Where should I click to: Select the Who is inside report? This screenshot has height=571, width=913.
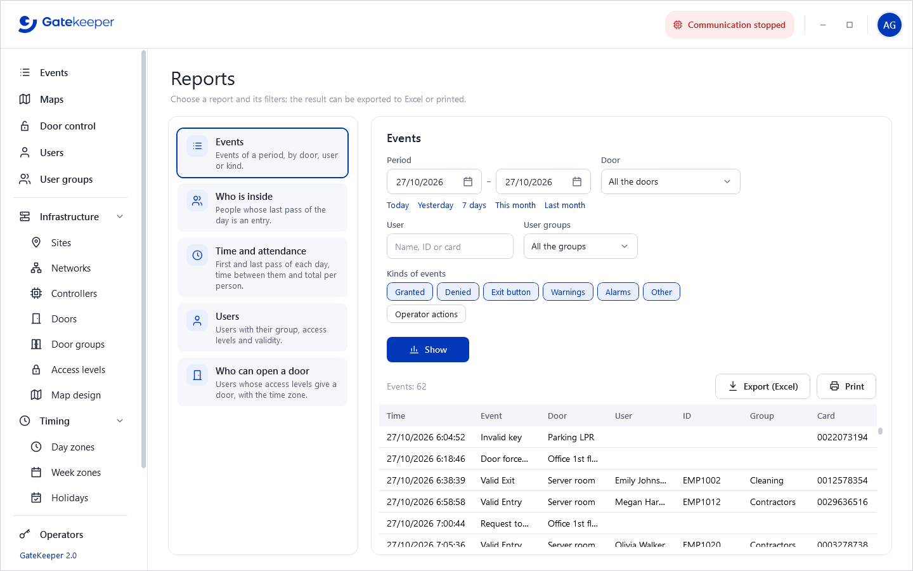click(262, 208)
